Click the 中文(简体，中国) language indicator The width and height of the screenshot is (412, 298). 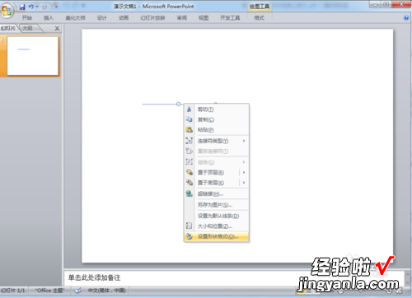[107, 291]
